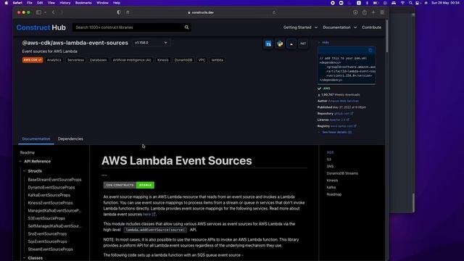Click the Contribute link
The height and width of the screenshot is (261, 464).
(x=371, y=28)
